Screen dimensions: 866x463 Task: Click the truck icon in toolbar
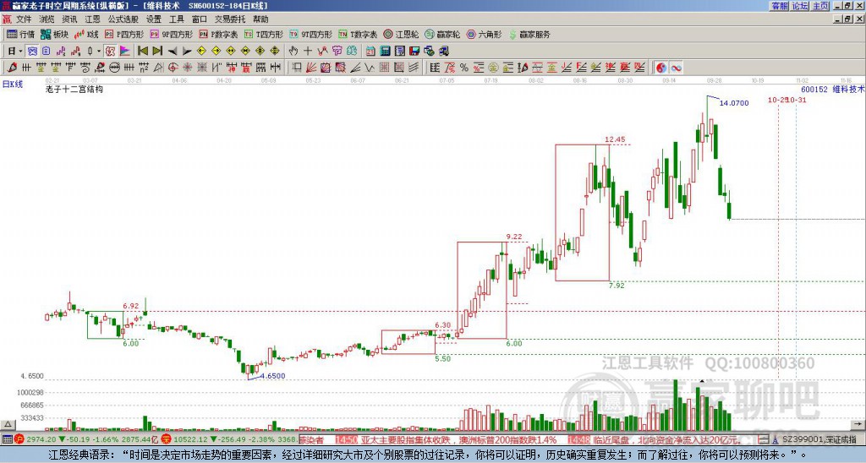click(x=444, y=52)
